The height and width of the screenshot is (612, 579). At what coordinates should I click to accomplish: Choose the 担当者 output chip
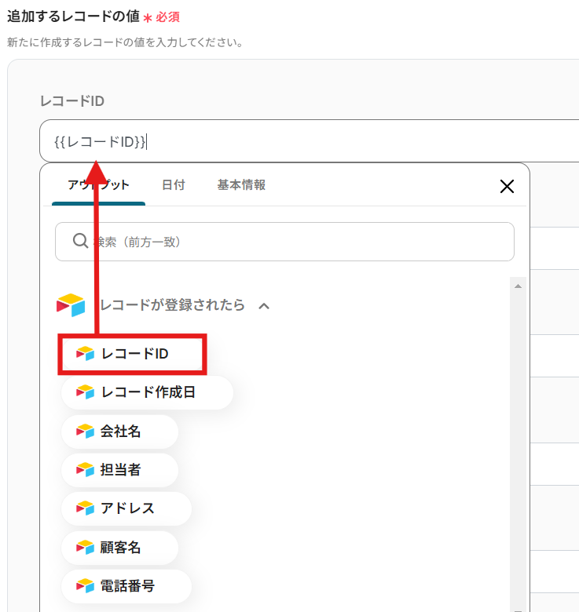pyautogui.click(x=120, y=470)
